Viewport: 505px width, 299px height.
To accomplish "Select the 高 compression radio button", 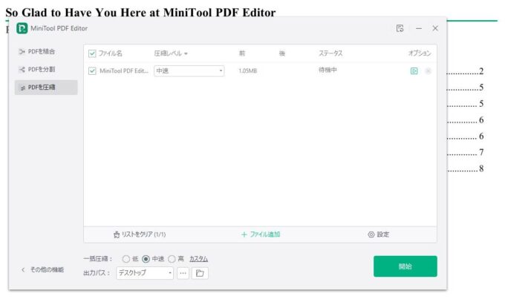I will coord(172,259).
